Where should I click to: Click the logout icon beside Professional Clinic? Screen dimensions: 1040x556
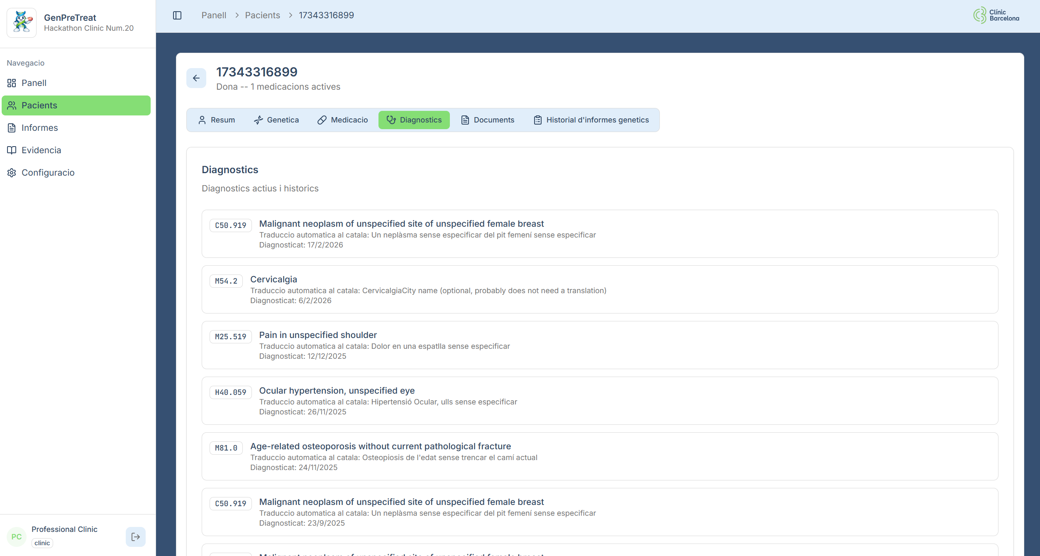[x=136, y=537]
